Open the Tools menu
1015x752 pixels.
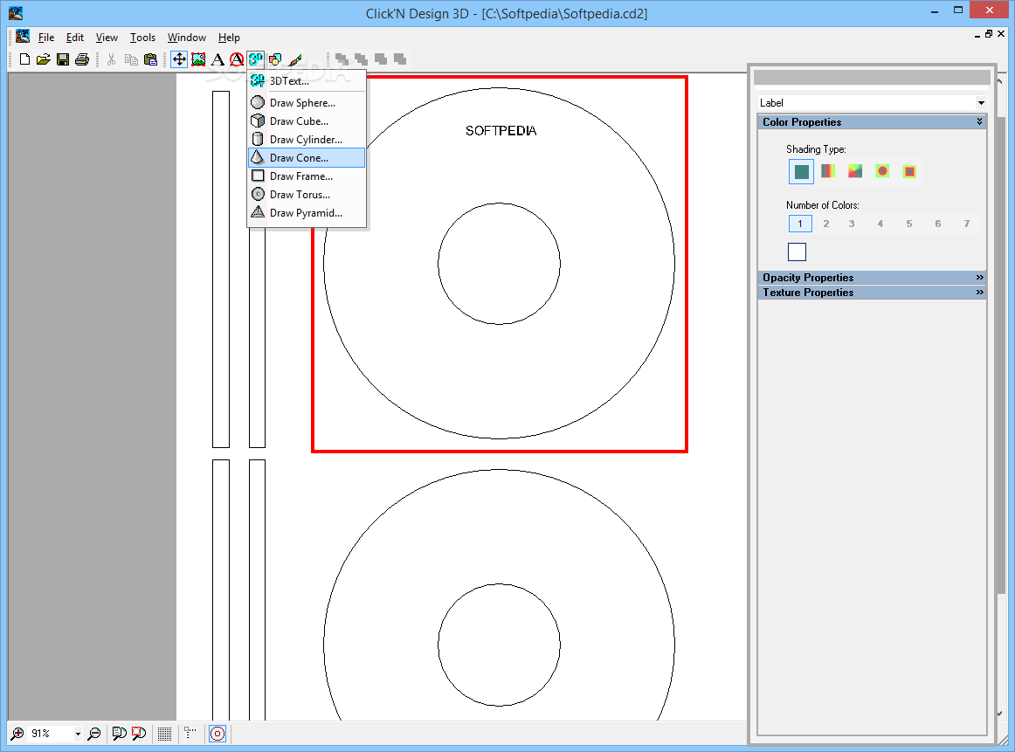142,38
